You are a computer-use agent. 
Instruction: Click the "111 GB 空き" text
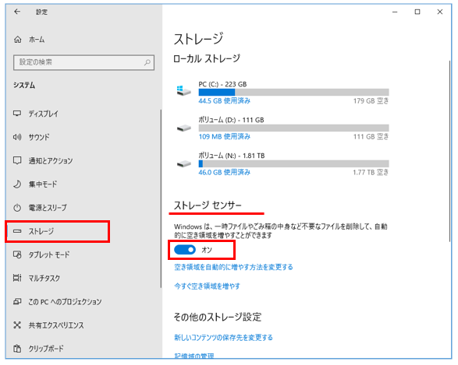(x=371, y=137)
